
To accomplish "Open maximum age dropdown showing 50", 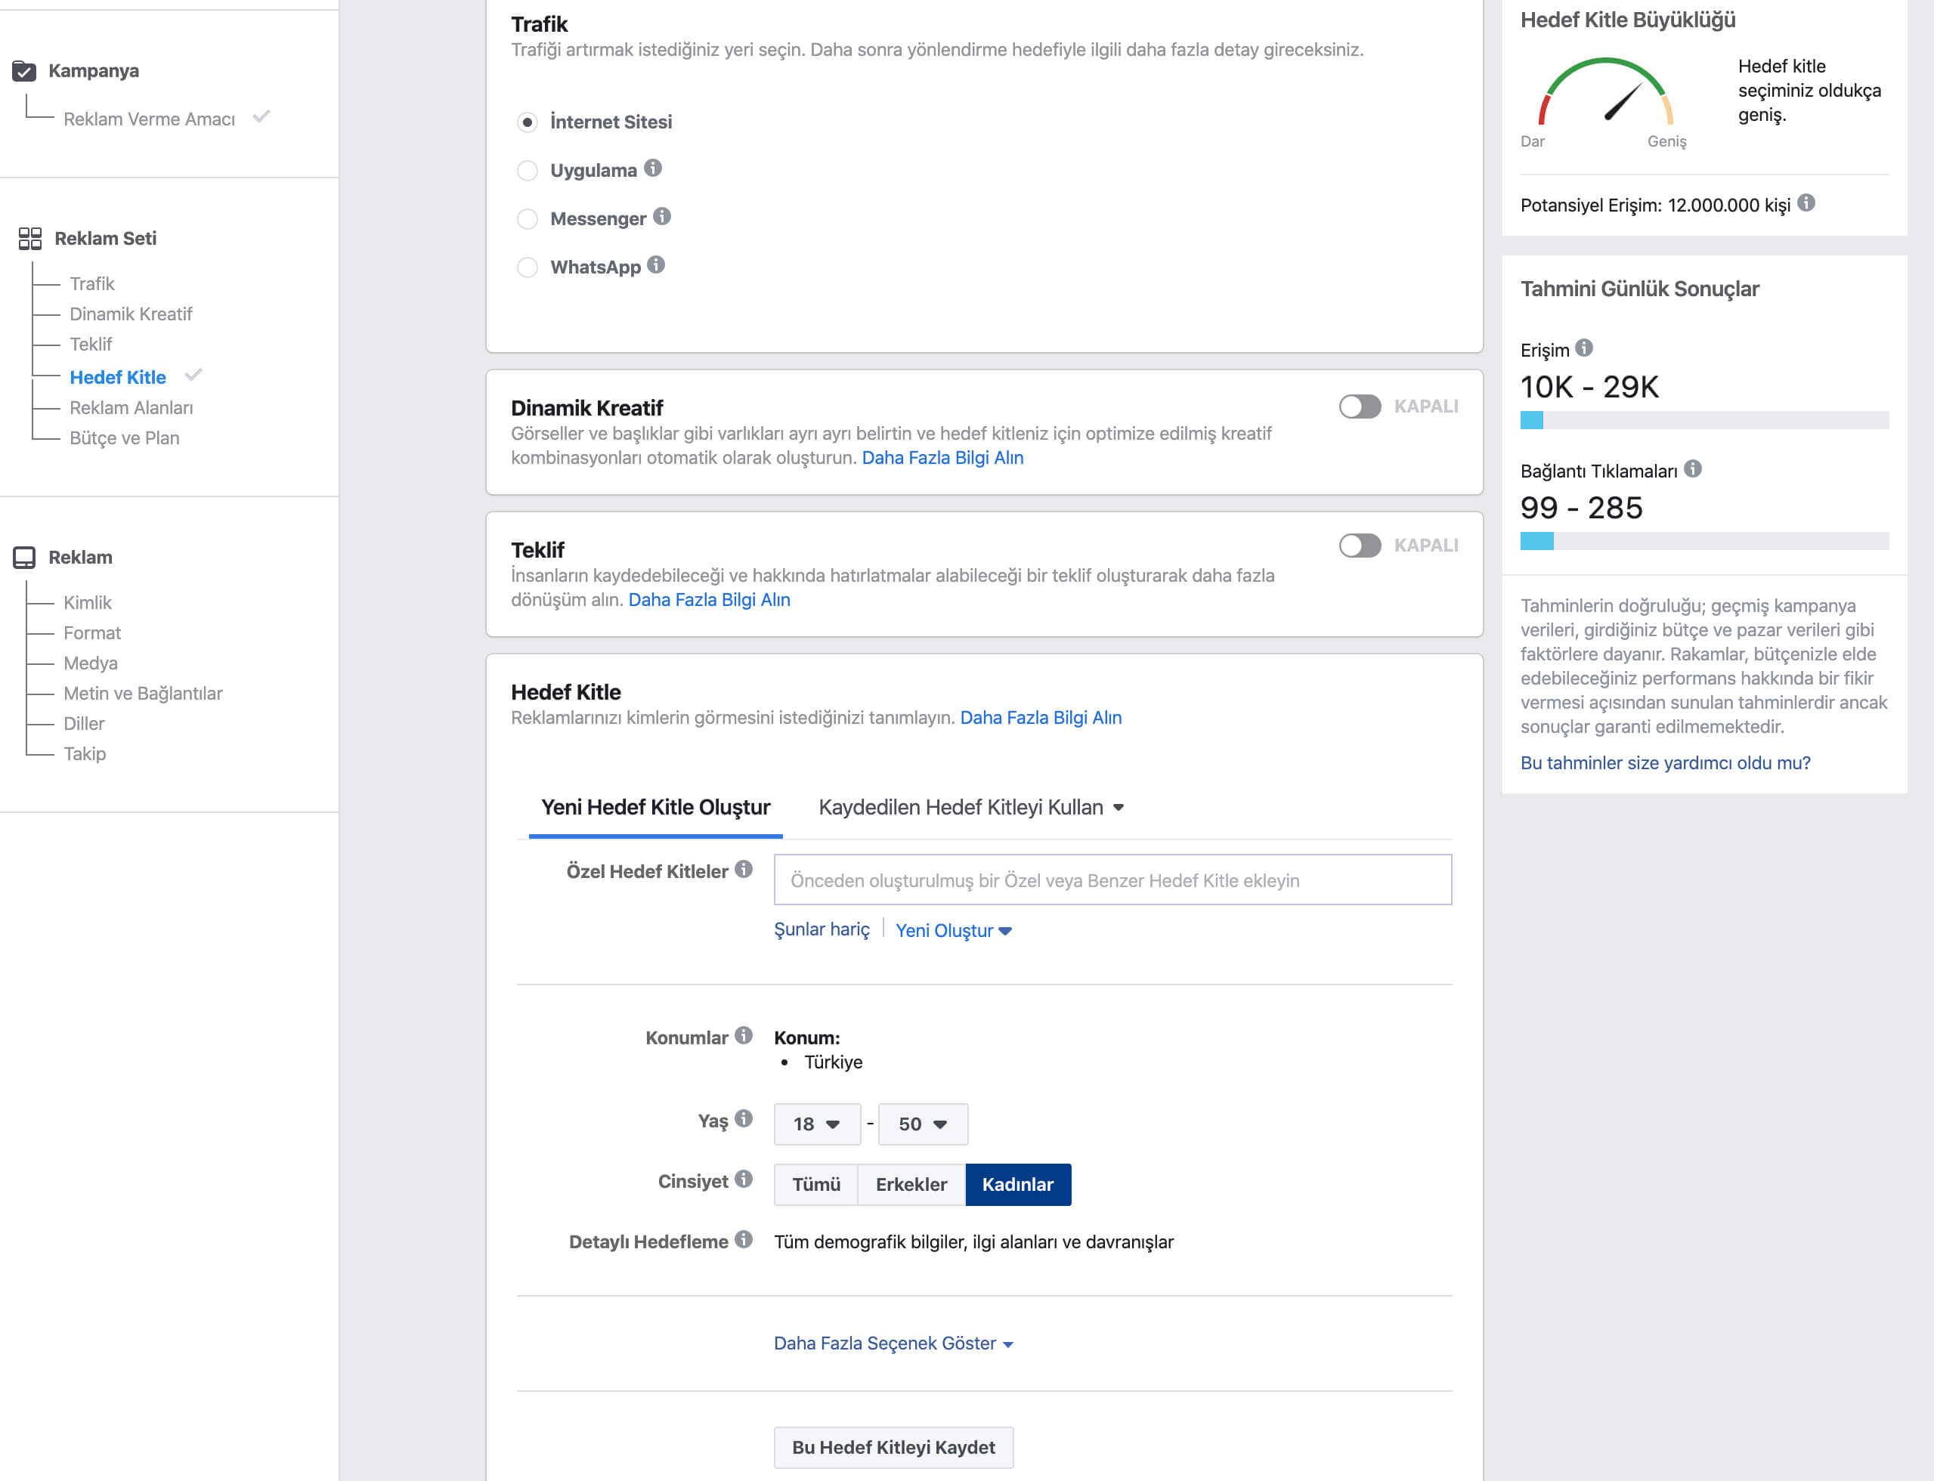I will coord(923,1124).
